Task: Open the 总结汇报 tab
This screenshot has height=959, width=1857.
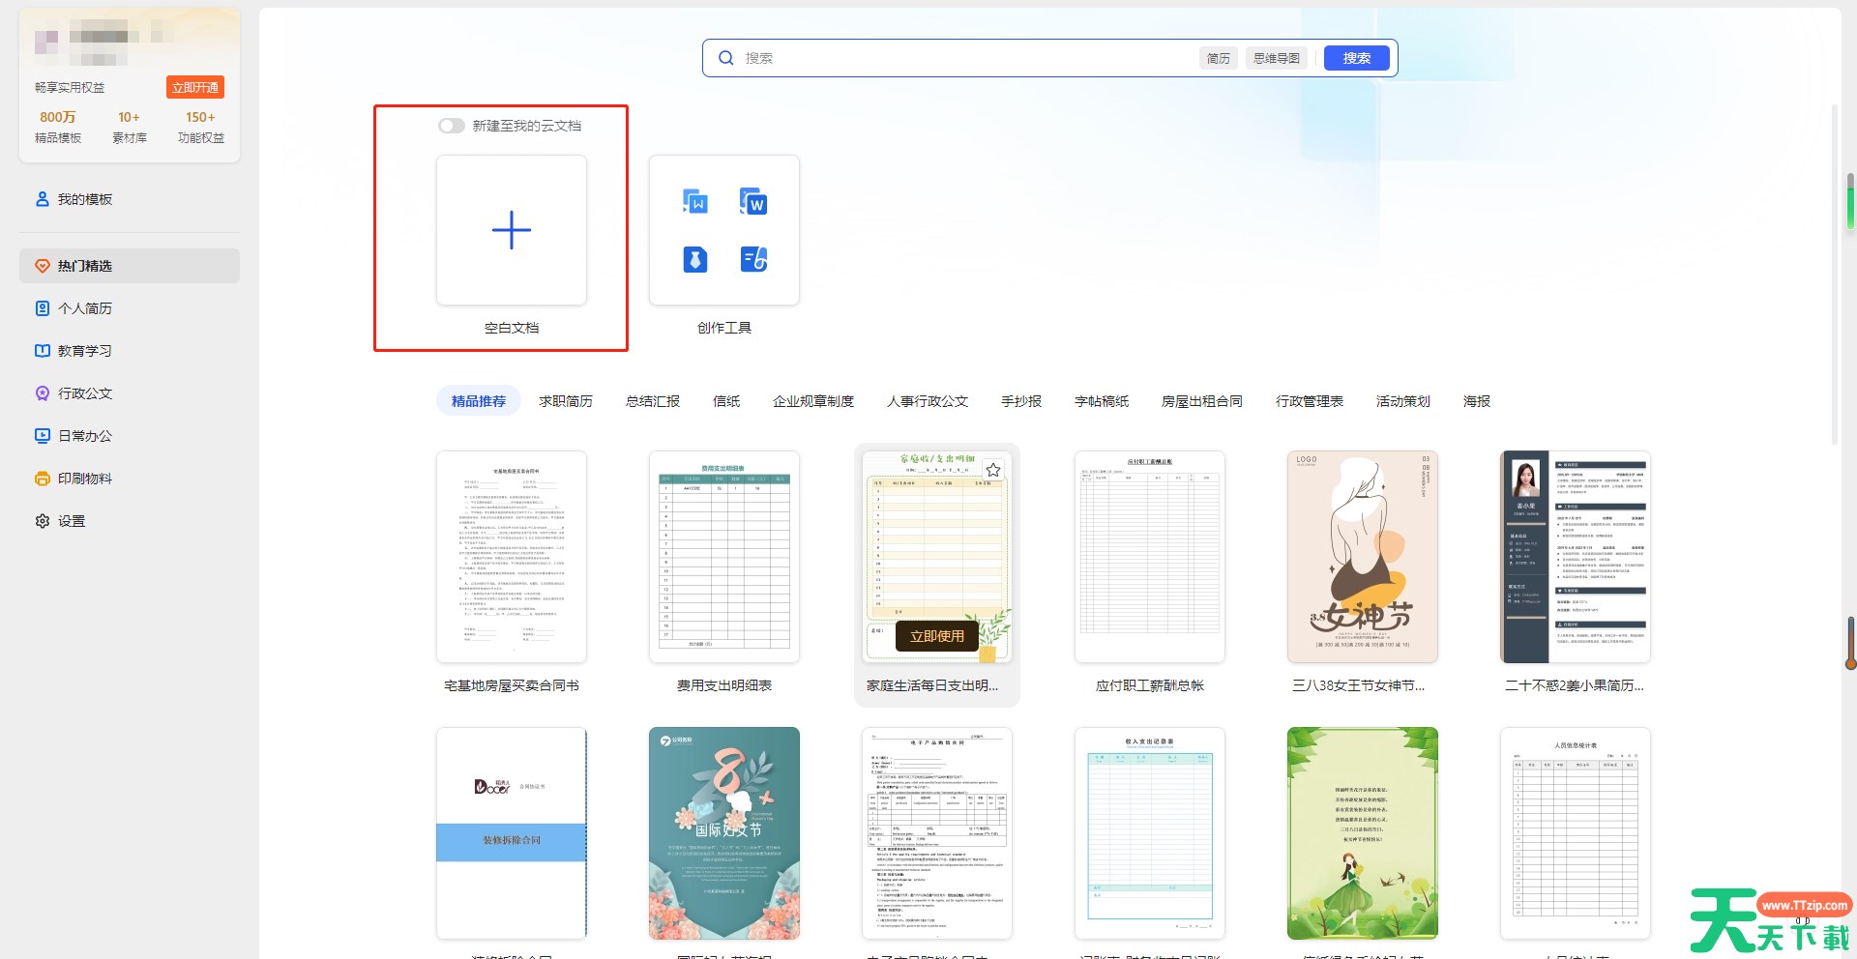Action: (x=653, y=401)
